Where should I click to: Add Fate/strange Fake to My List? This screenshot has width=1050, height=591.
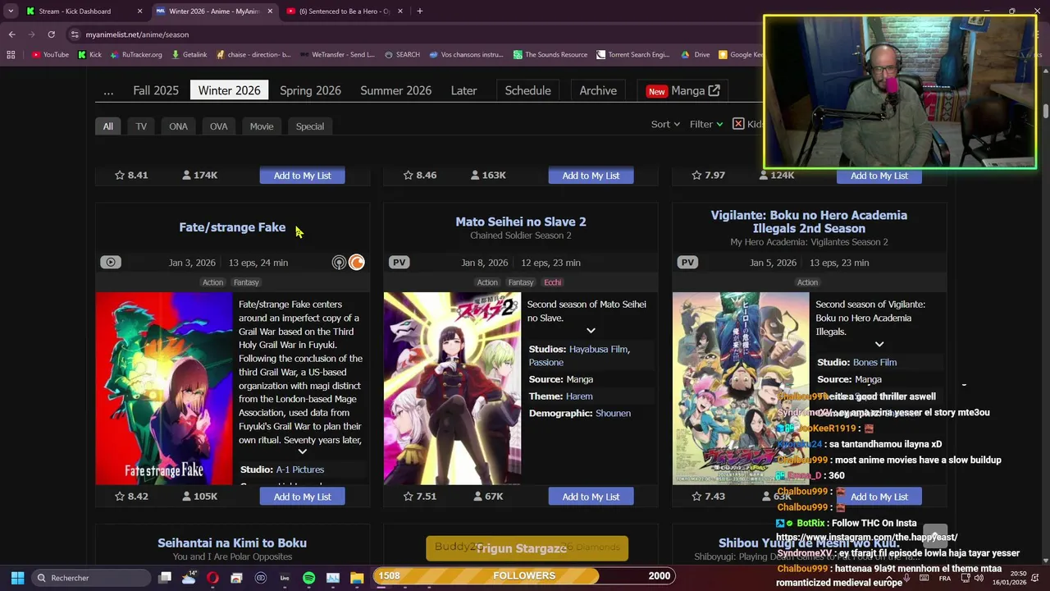(302, 497)
